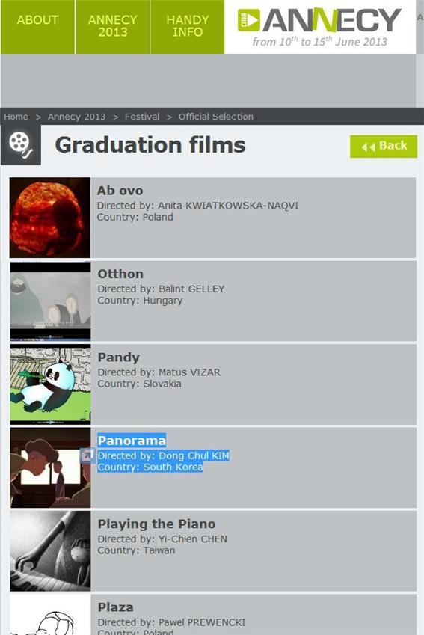424x635 pixels.
Task: Follow the Annecy 2013 breadcrumb link
Action: click(x=76, y=117)
